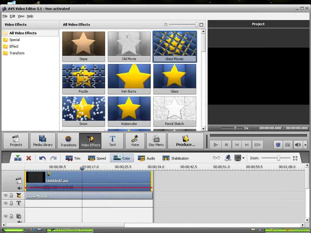Open the Projects section
The width and height of the screenshot is (311, 233).
coord(16,141)
